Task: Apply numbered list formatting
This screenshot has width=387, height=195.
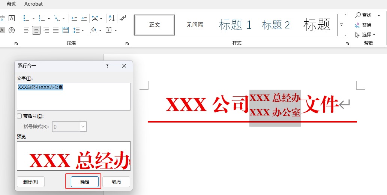Action: tap(42, 18)
